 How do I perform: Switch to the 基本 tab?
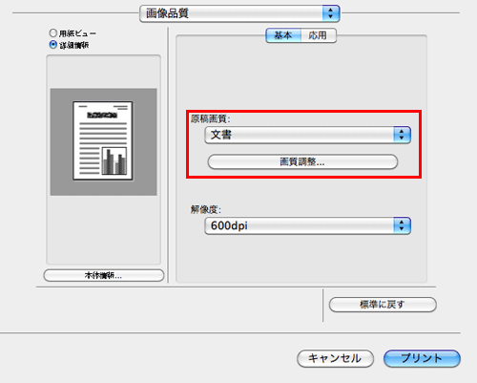point(283,35)
